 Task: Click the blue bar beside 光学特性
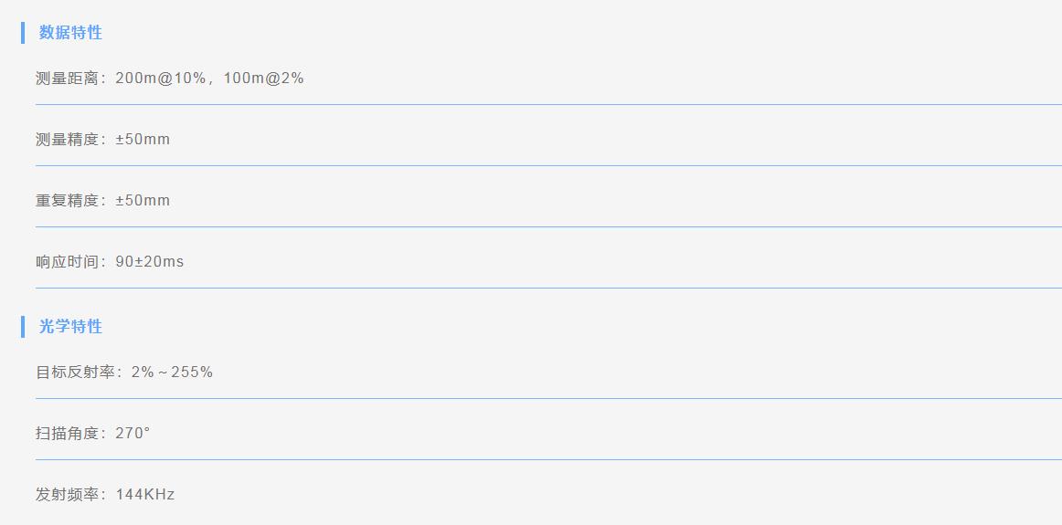click(x=23, y=326)
